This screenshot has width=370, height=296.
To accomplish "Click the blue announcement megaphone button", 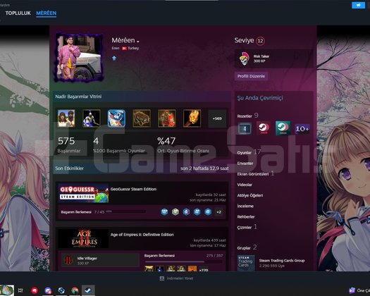I will coord(358,5).
